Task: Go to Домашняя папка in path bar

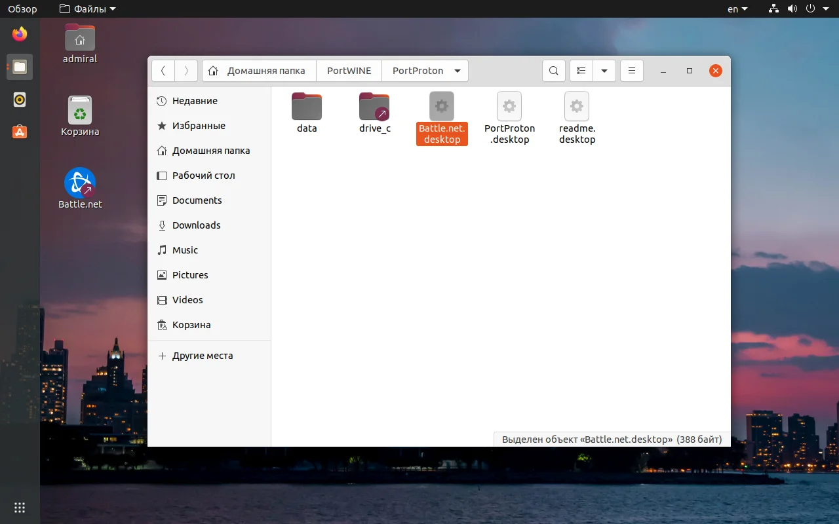Action: (259, 71)
